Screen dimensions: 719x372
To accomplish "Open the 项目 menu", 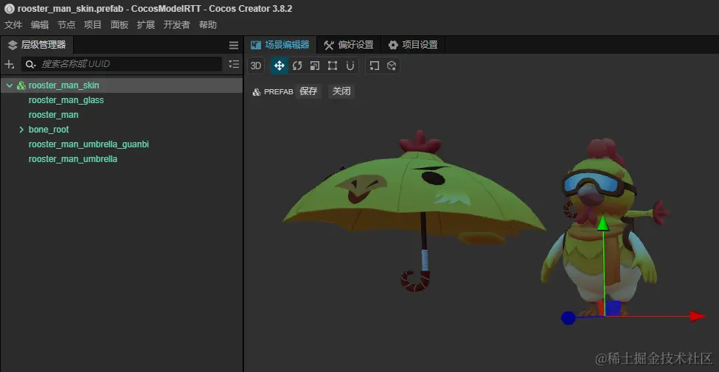I will tap(93, 25).
